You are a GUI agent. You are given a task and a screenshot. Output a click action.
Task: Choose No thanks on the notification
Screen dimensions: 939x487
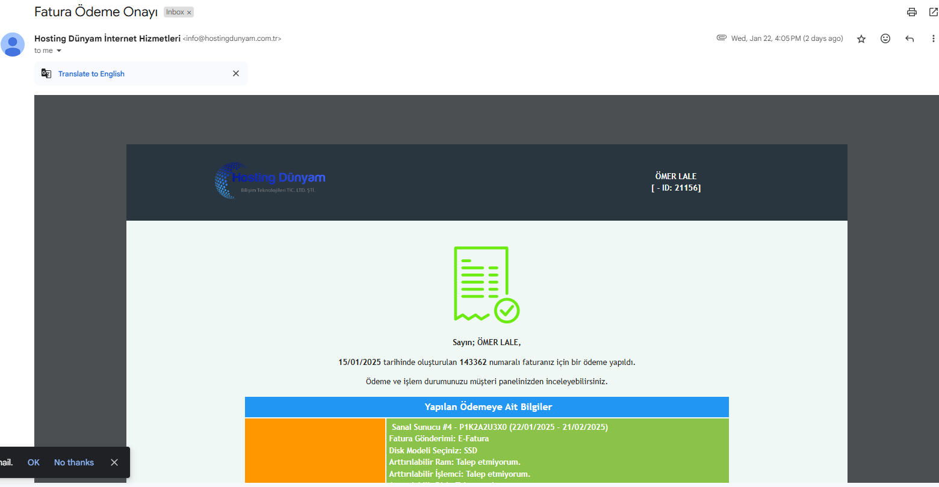coord(74,462)
